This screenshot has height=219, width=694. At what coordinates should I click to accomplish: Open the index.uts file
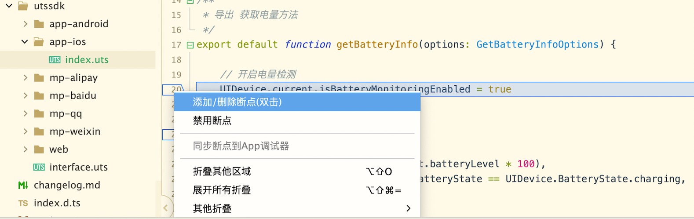(87, 60)
